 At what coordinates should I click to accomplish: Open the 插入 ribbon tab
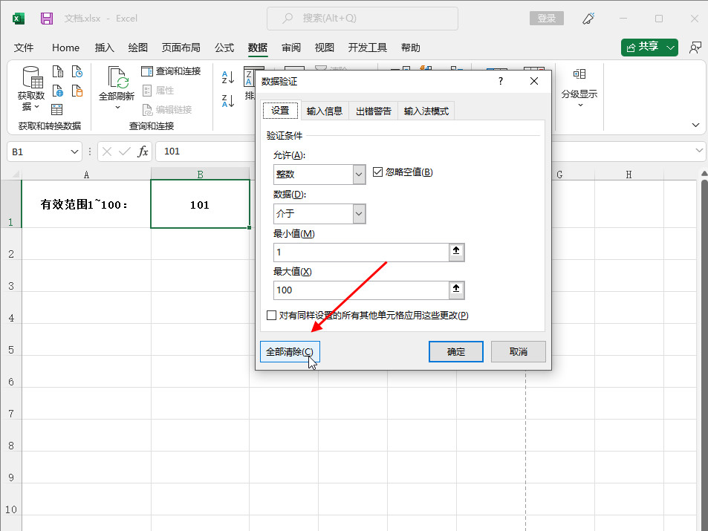(x=104, y=48)
